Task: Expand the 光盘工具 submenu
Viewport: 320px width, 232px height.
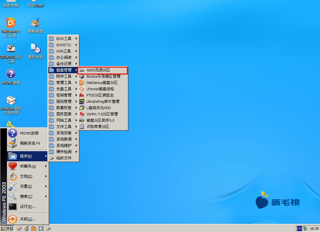Action: click(63, 89)
